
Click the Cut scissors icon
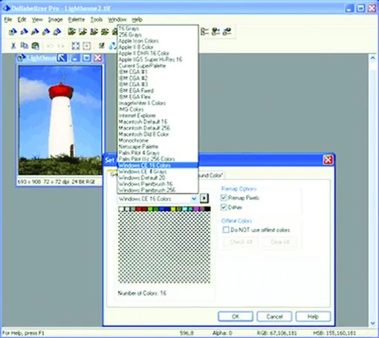pyautogui.click(x=13, y=46)
